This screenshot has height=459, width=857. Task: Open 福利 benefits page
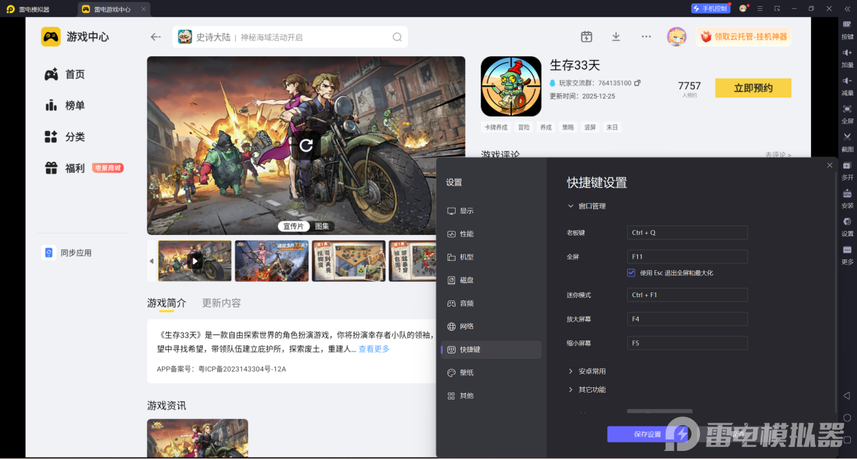[x=65, y=168]
